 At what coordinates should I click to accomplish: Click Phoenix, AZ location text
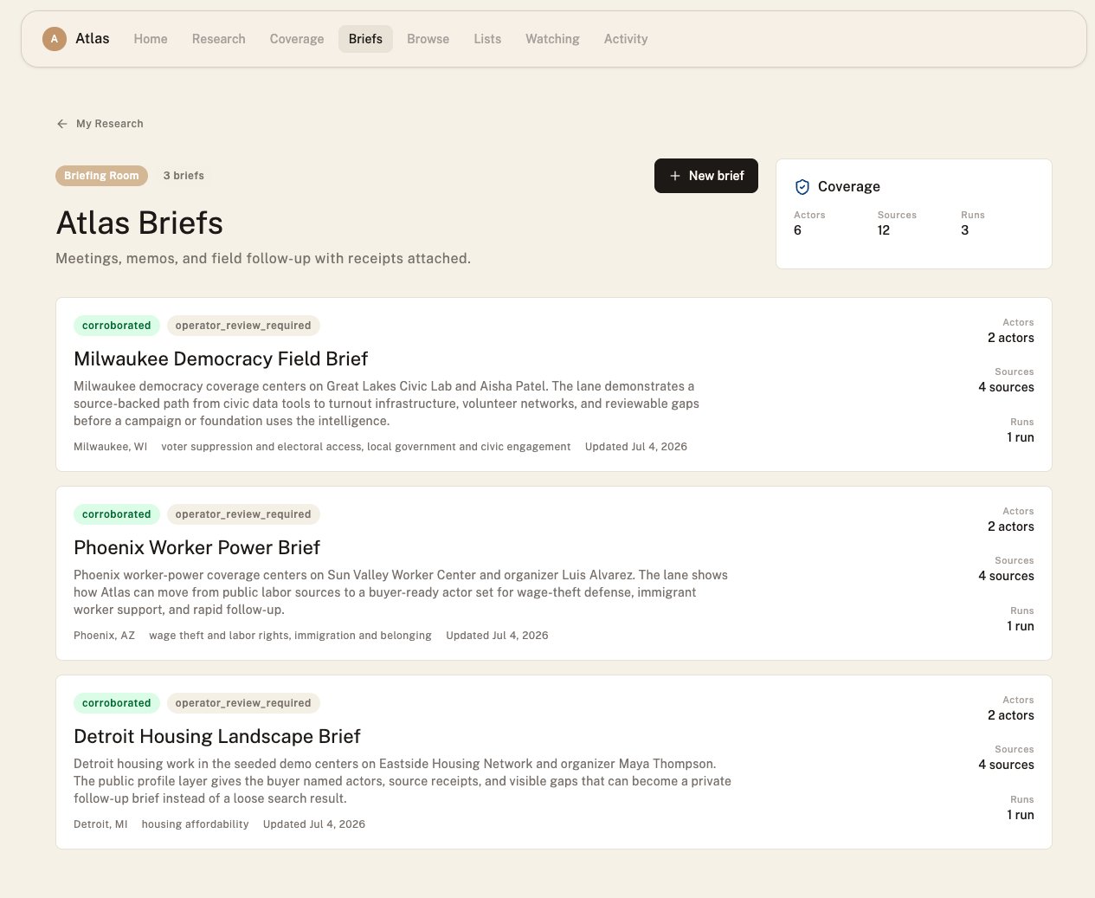coord(104,636)
